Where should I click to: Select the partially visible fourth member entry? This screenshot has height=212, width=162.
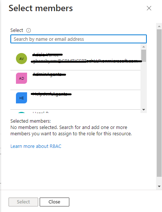(76, 112)
